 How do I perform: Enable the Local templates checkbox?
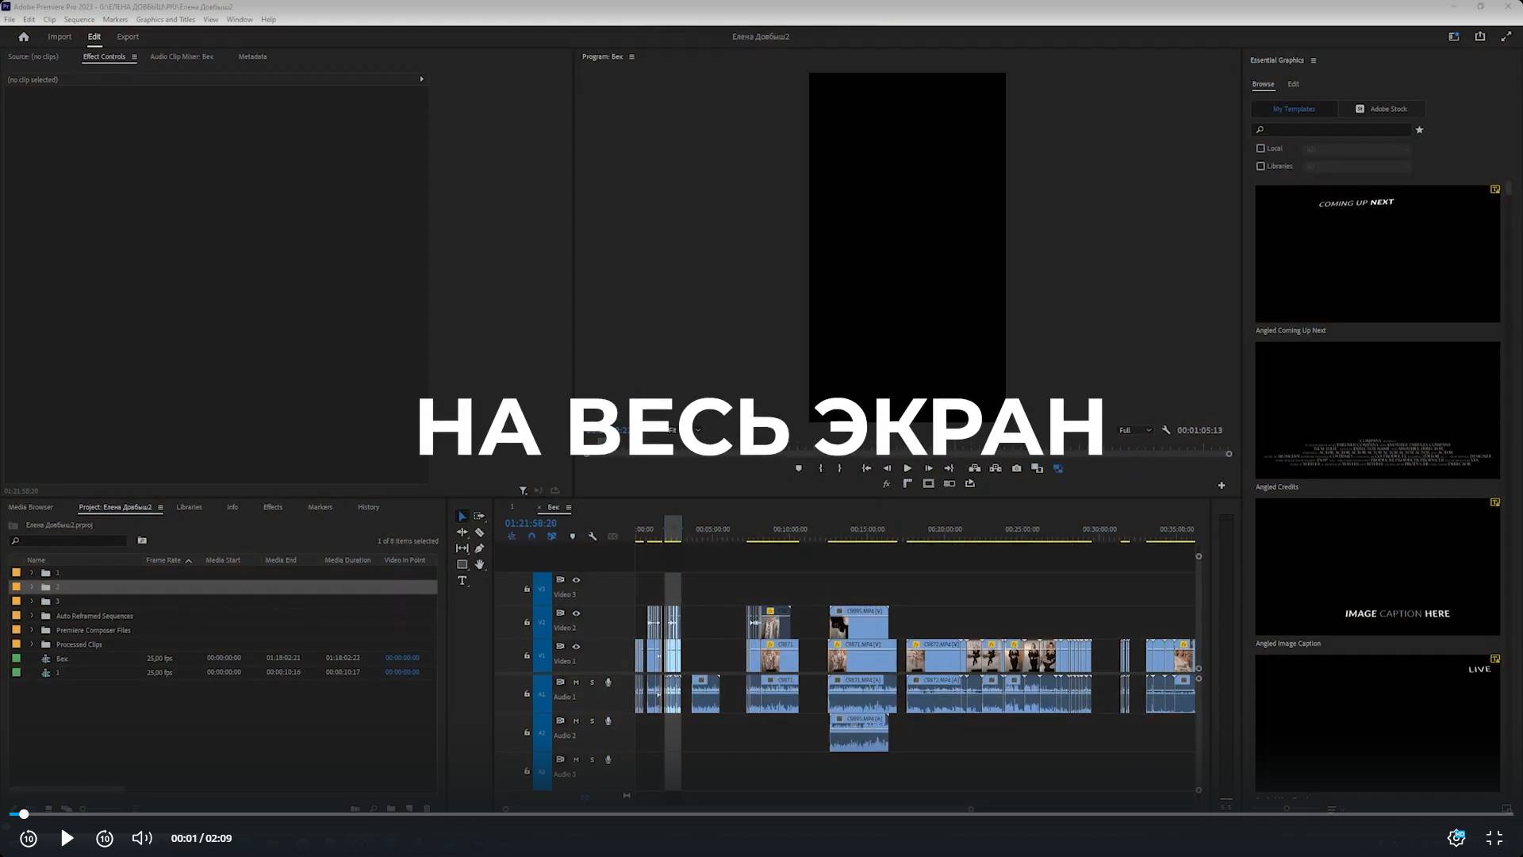coord(1260,148)
